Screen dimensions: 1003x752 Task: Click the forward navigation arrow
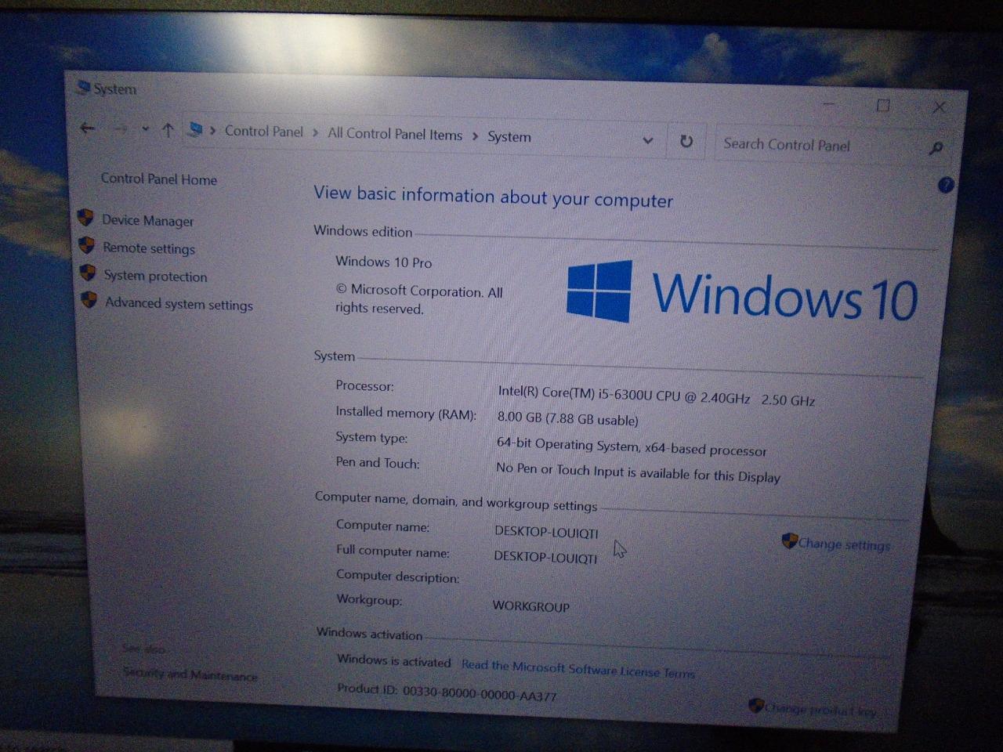click(x=120, y=129)
